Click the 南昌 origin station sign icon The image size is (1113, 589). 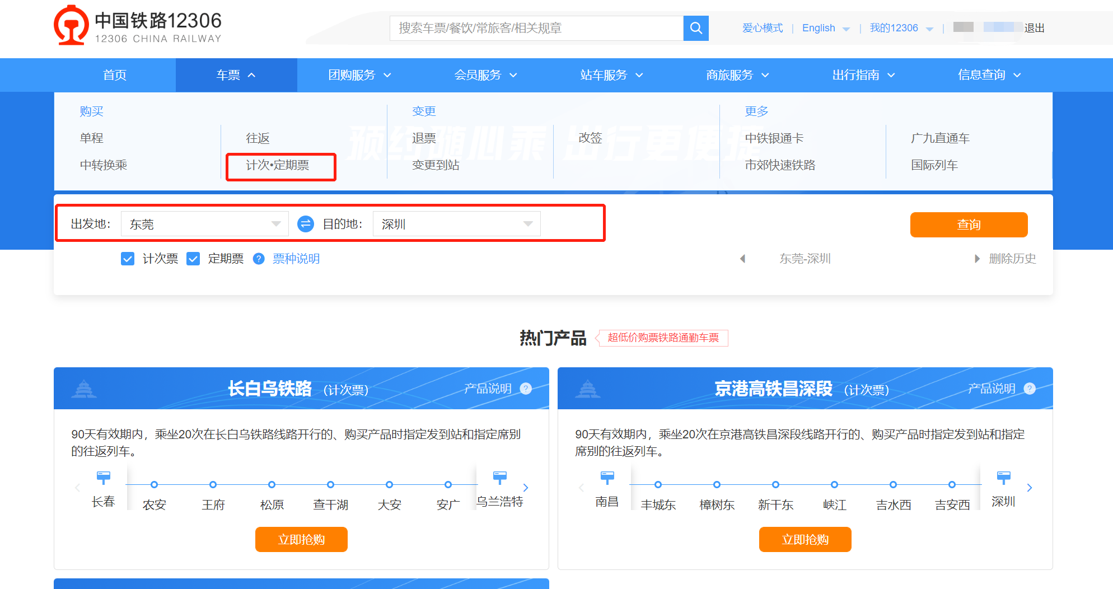(x=607, y=478)
